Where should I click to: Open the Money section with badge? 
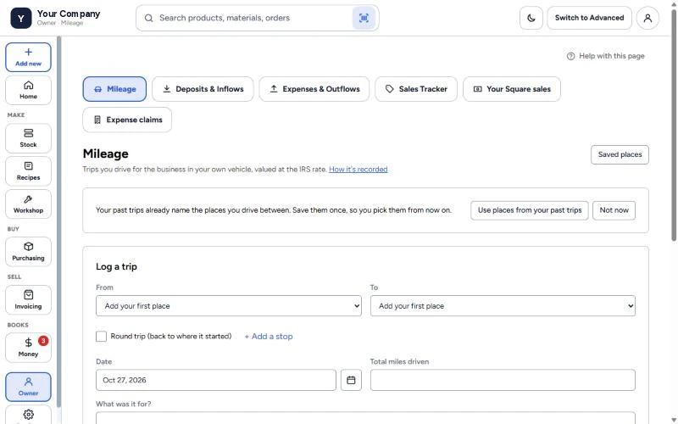(x=28, y=348)
